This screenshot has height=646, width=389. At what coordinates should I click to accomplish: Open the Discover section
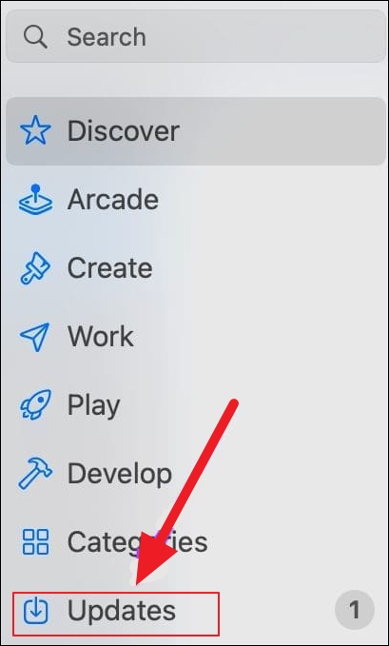point(196,131)
